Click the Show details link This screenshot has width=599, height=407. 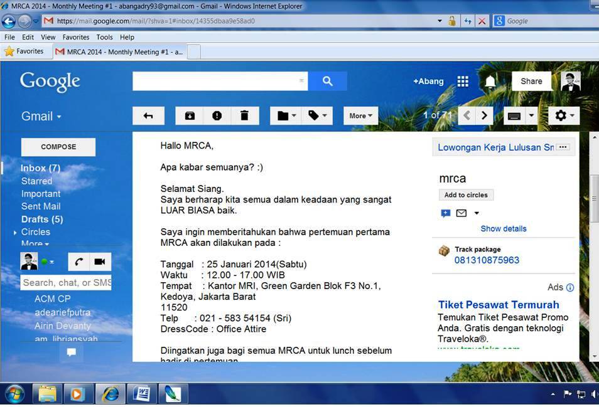tap(504, 228)
